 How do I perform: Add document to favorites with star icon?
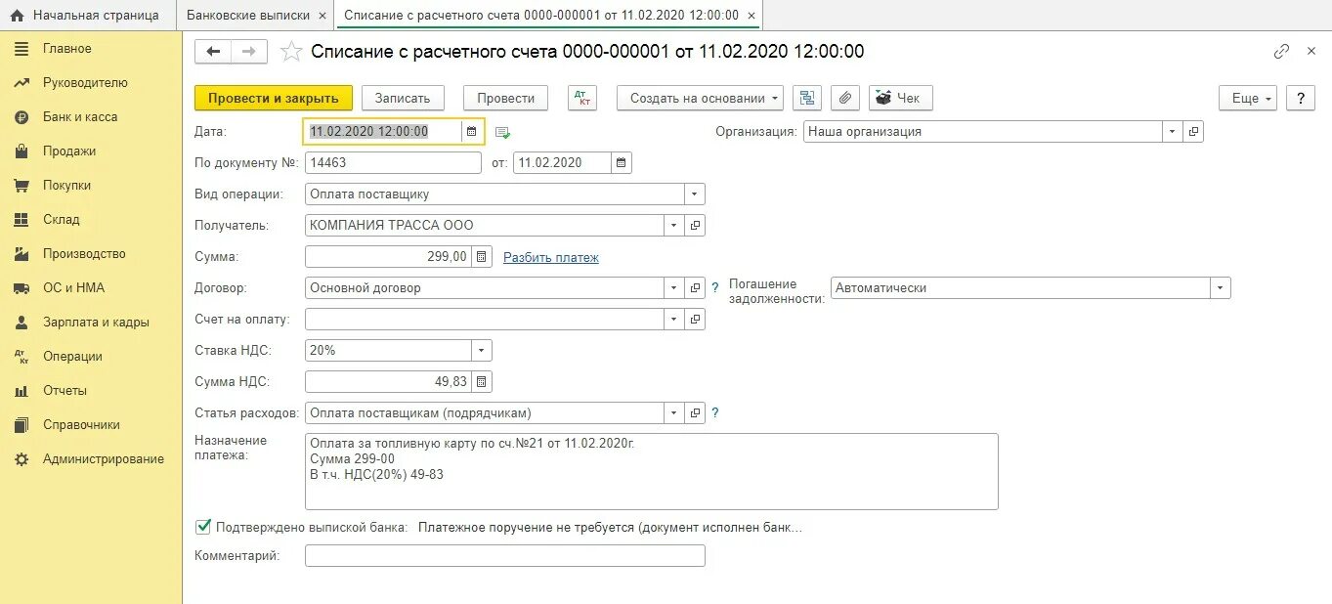(291, 52)
